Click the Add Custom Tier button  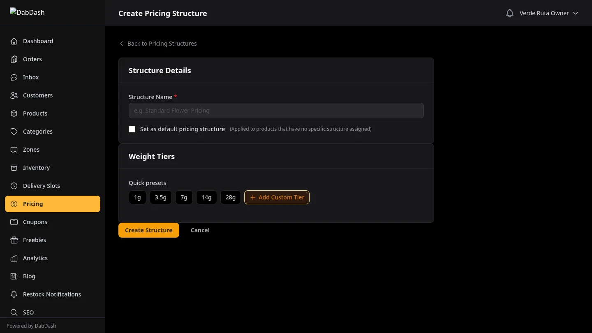click(x=277, y=197)
